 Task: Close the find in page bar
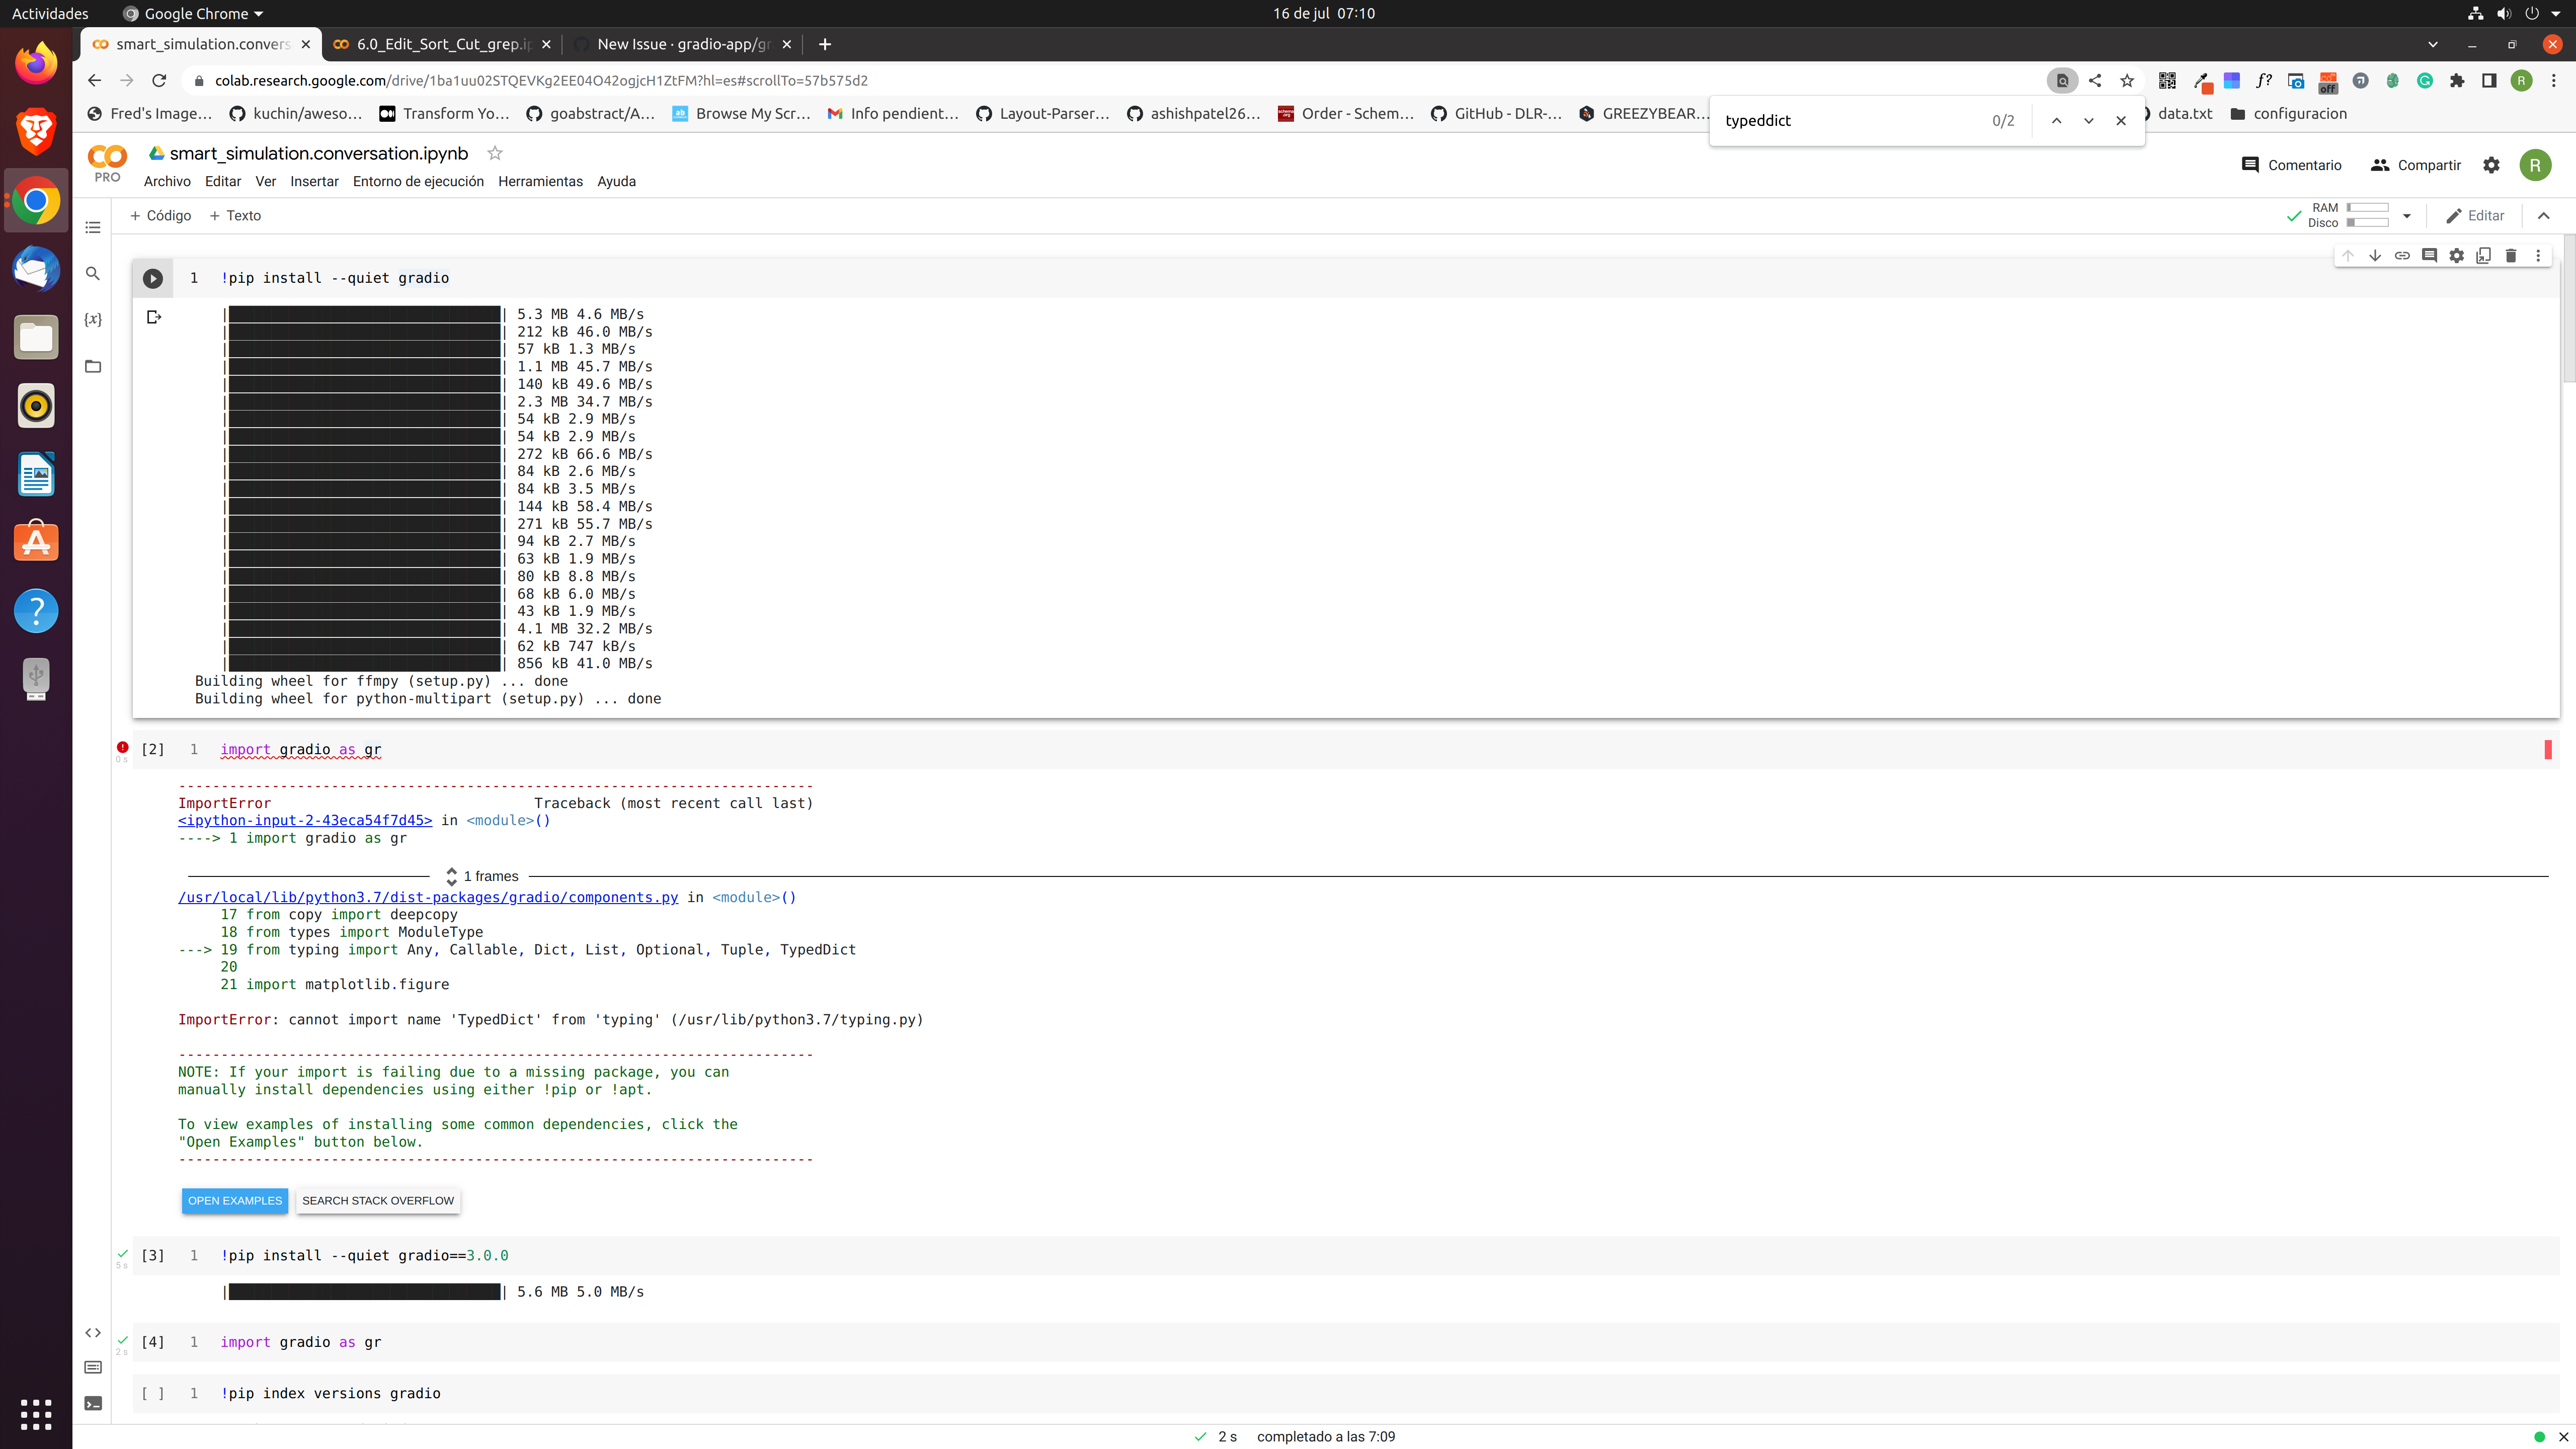(2121, 120)
